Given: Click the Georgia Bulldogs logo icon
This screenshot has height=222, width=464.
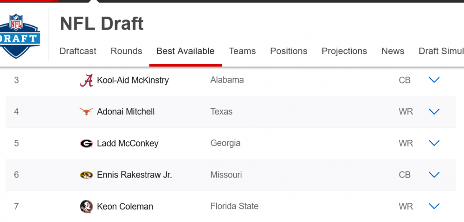Looking at the screenshot, I should pyautogui.click(x=86, y=144).
